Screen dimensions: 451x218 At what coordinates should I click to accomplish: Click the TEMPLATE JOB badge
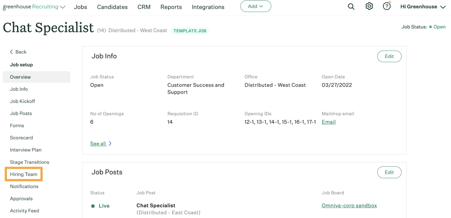pos(190,31)
